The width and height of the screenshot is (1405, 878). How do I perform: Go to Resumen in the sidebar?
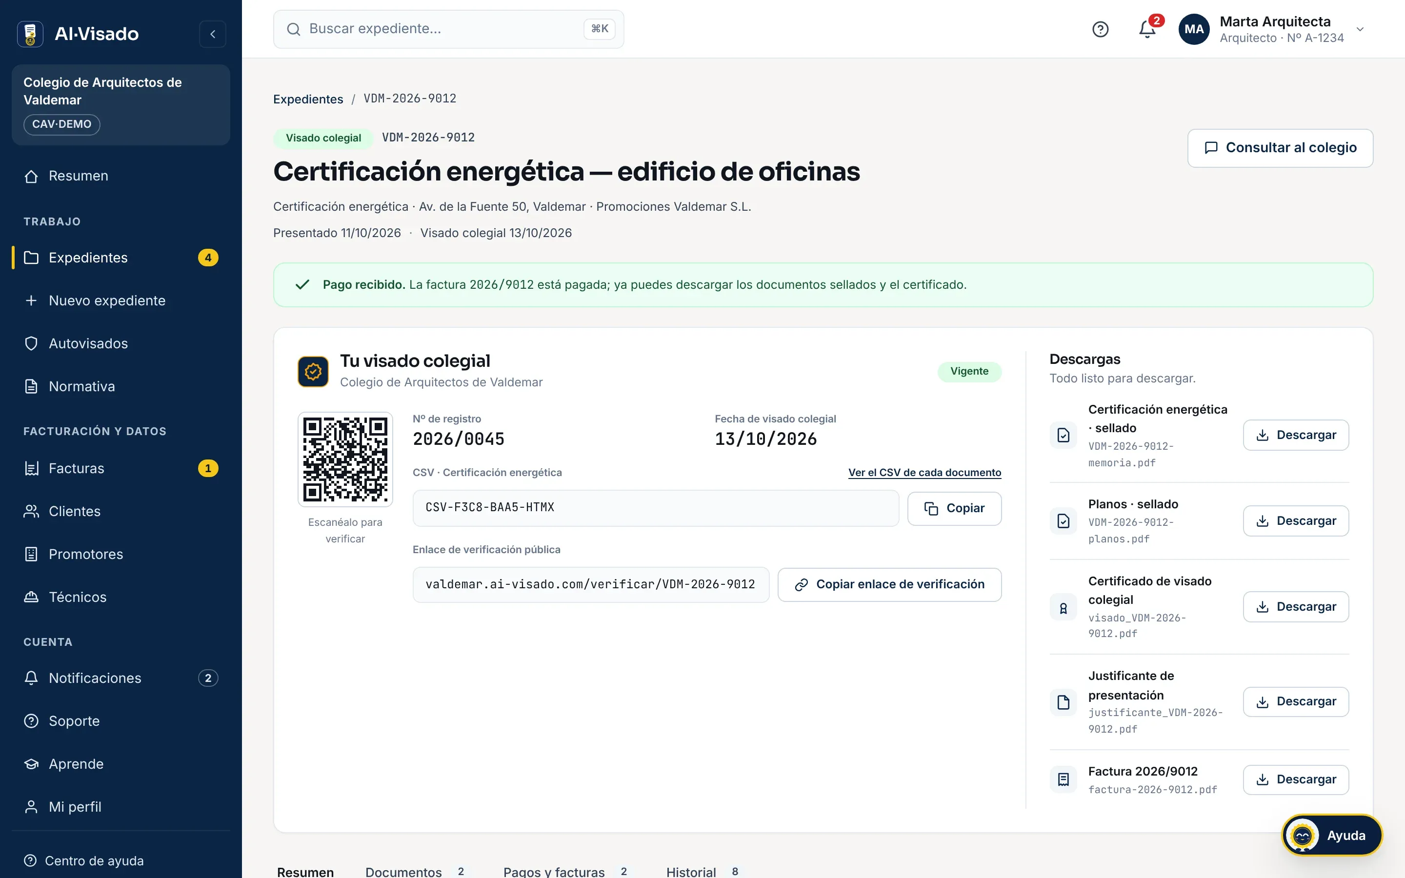coord(121,176)
